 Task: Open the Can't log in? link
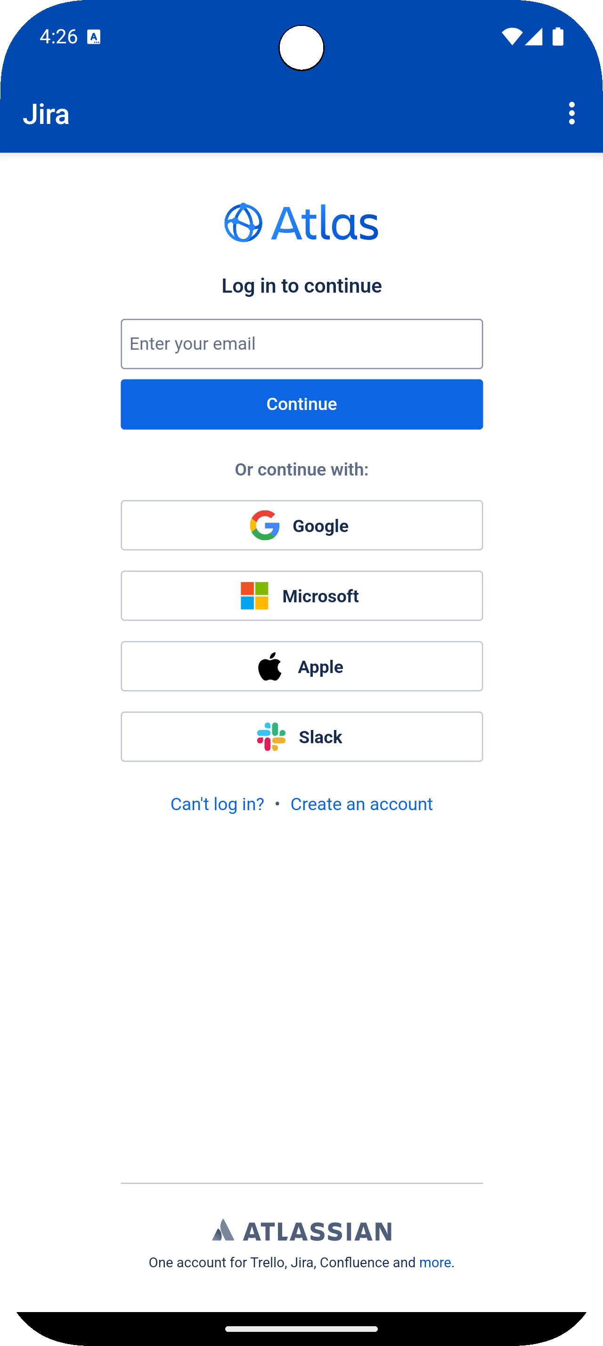click(x=217, y=804)
